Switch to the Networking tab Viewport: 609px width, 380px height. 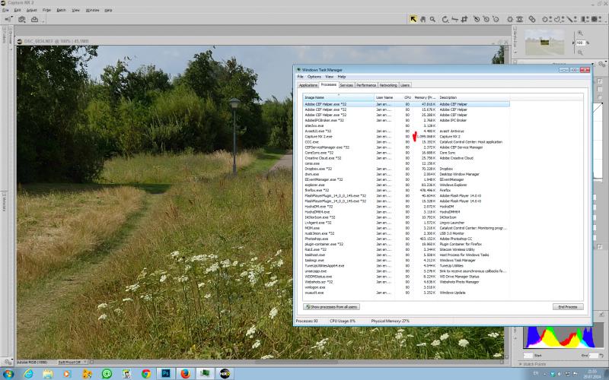(x=388, y=85)
